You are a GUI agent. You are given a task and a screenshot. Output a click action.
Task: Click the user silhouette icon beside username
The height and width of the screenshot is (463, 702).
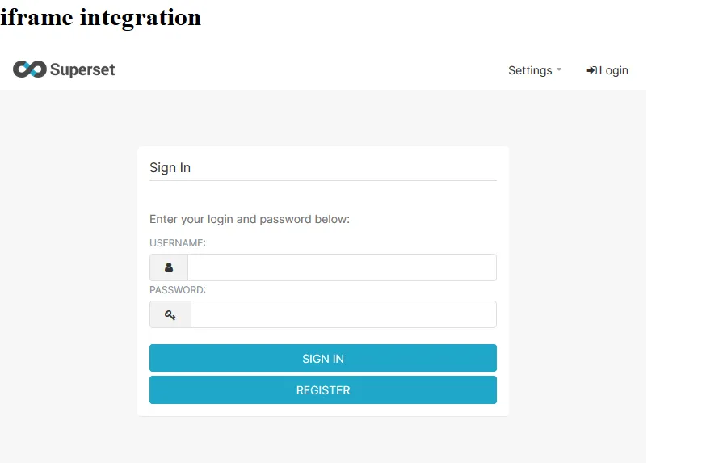tap(169, 267)
